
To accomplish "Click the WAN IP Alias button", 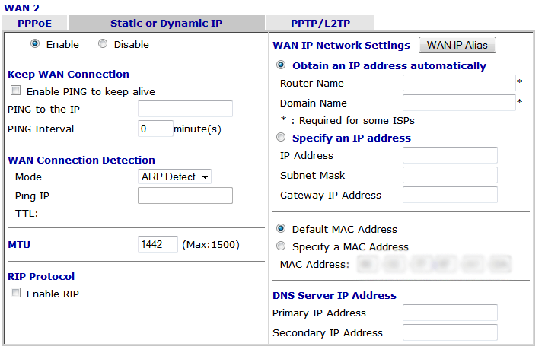I will coord(457,45).
